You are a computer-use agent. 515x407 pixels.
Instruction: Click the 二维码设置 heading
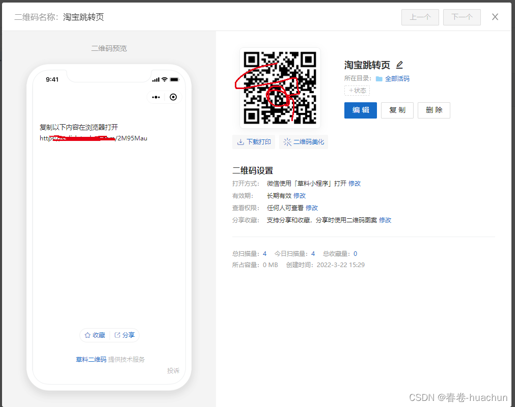tap(253, 170)
